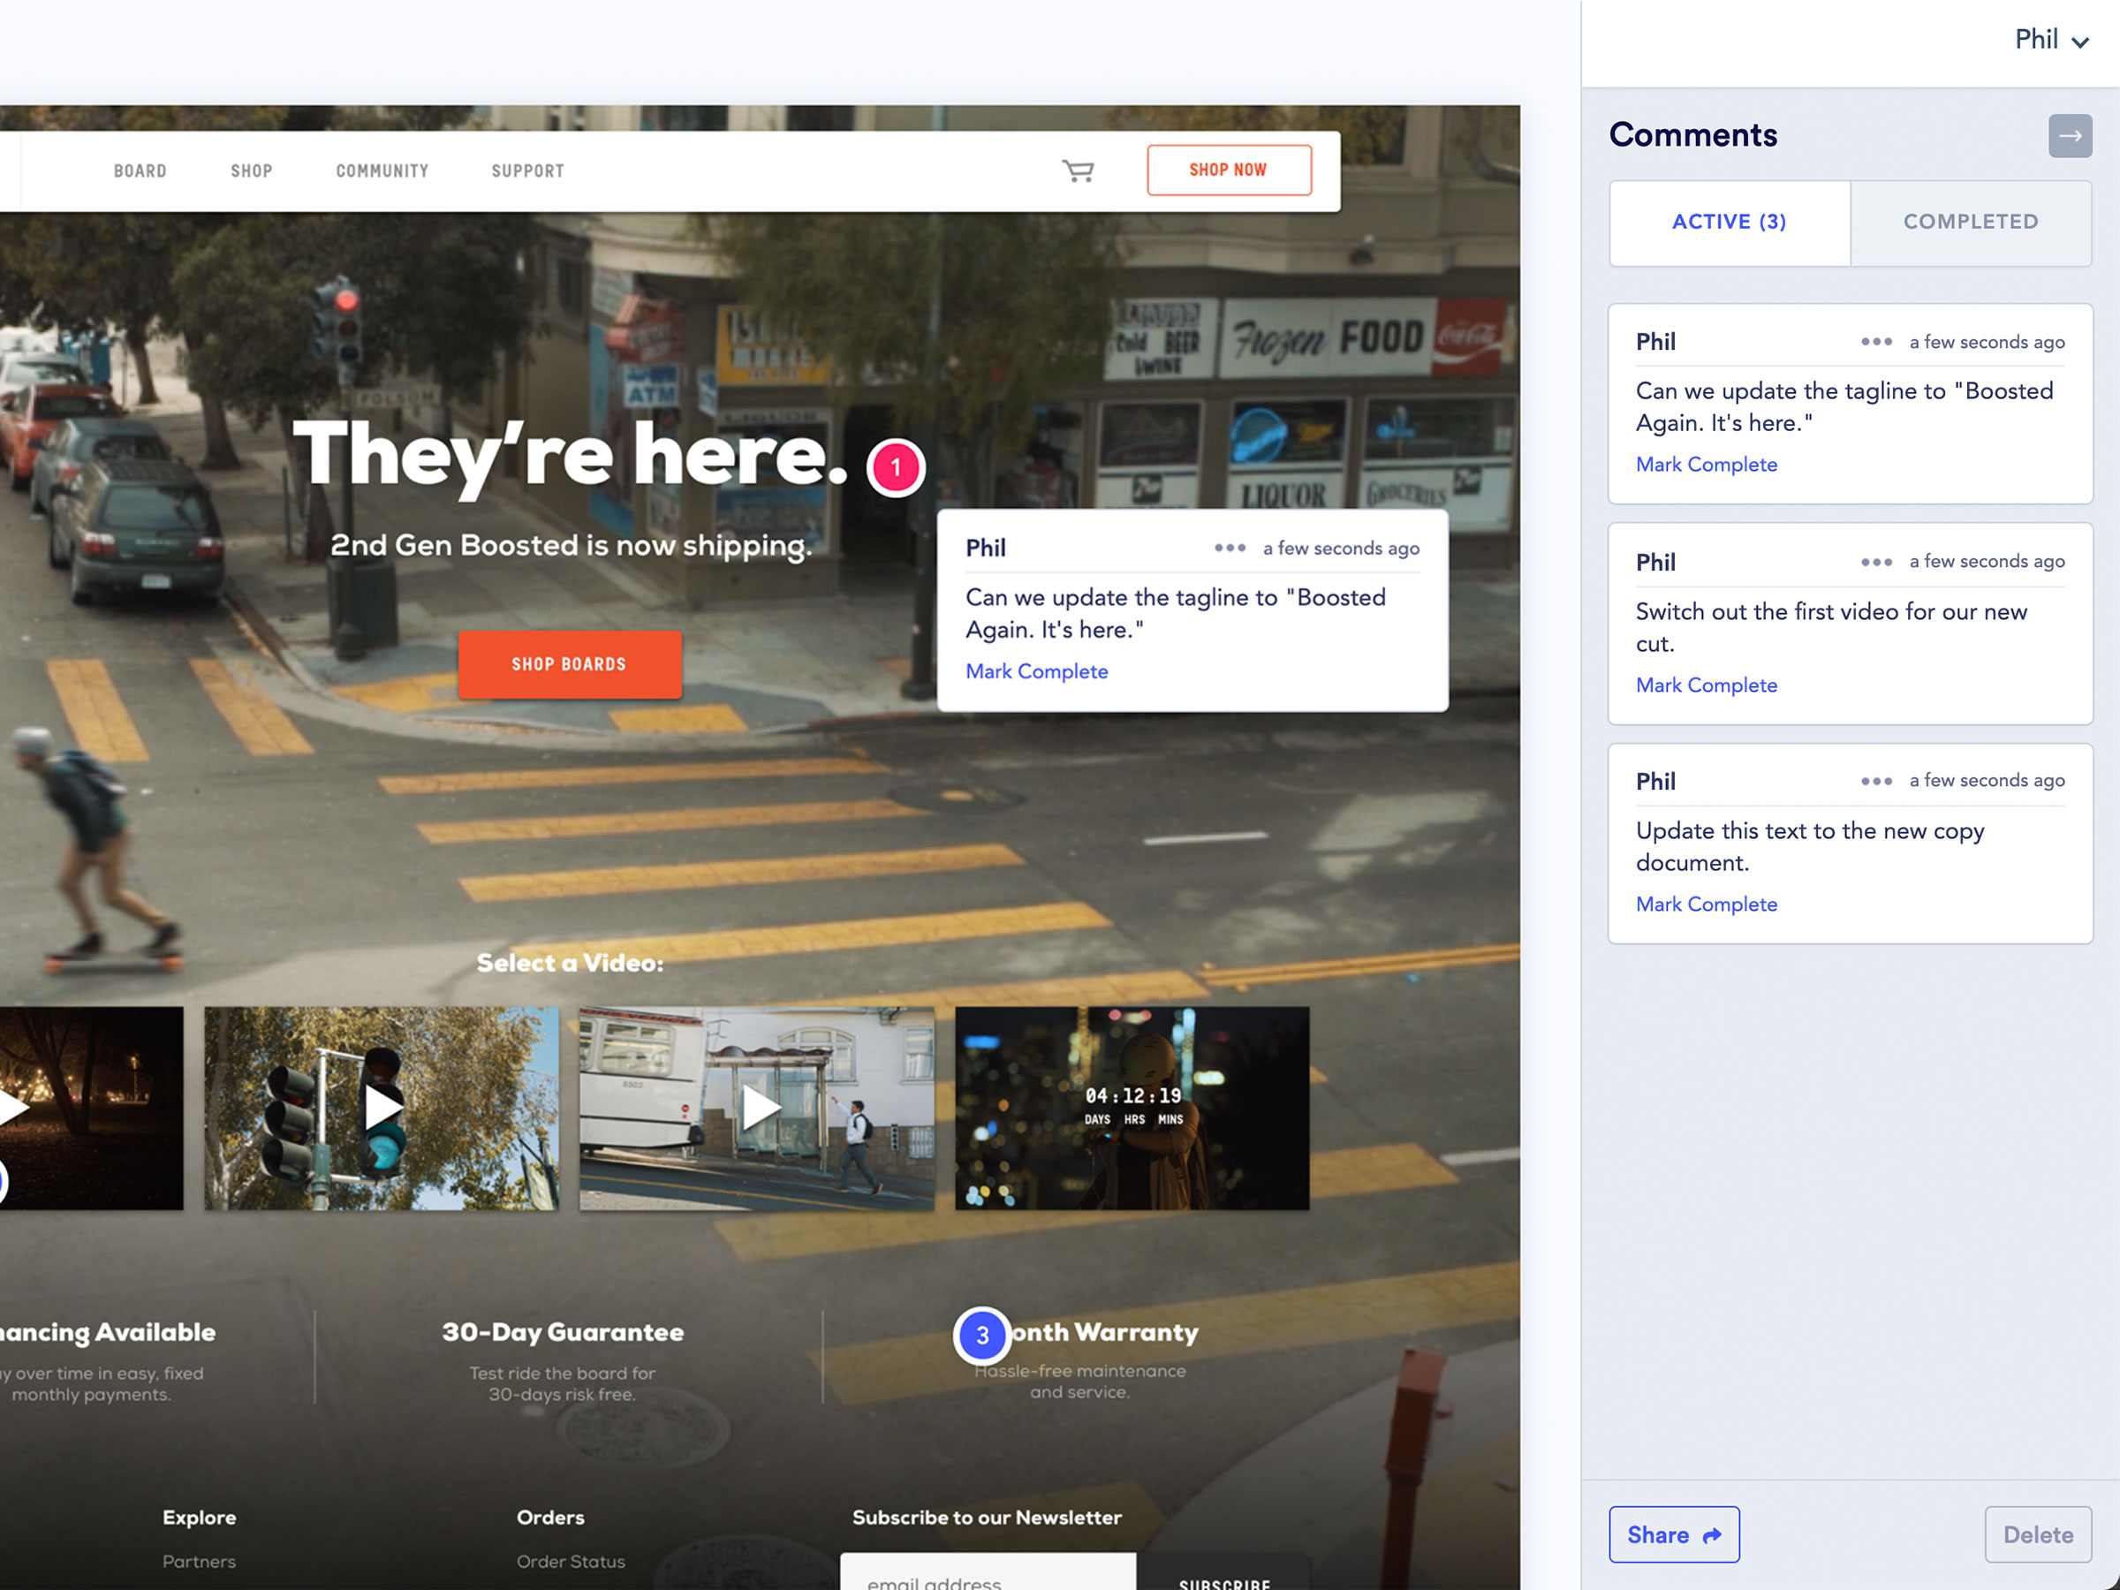
Task: Click the "Explore" footer heading
Action: click(199, 1518)
